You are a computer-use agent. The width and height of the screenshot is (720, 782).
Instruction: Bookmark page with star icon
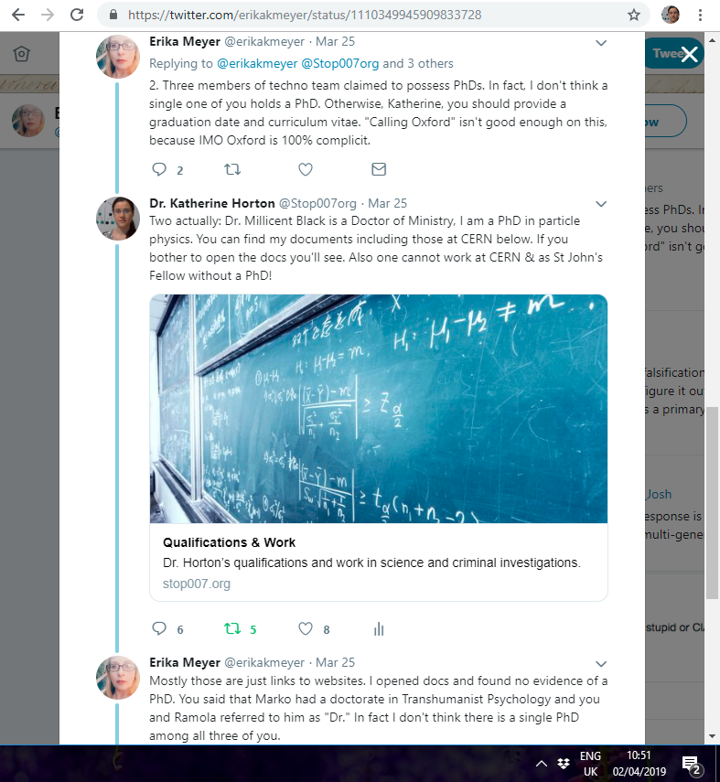pos(634,15)
